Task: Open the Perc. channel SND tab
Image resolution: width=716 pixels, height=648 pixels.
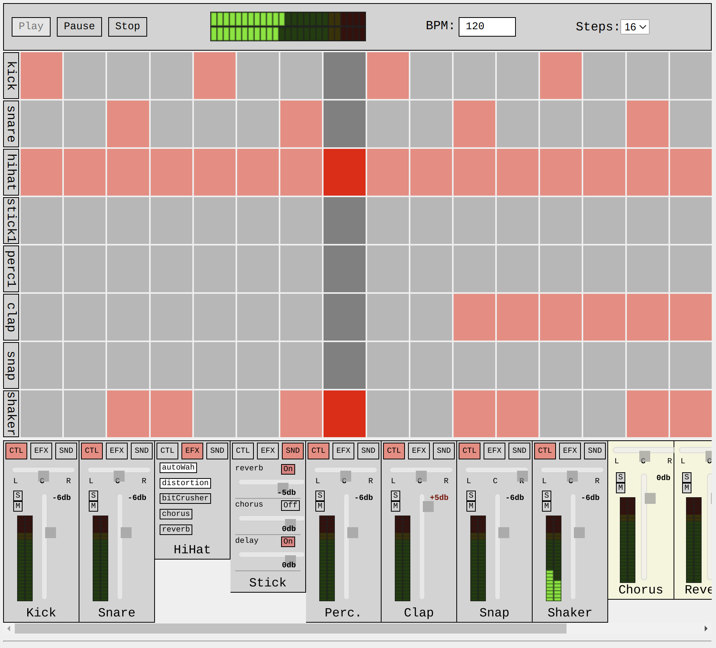Action: [368, 451]
